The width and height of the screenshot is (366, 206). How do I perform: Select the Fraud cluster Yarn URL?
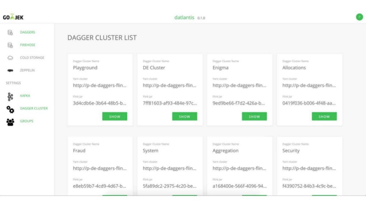(x=100, y=168)
